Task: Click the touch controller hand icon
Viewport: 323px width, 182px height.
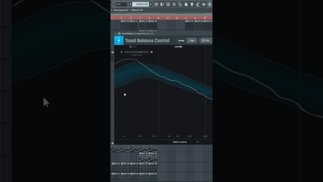Action: [x=204, y=4]
